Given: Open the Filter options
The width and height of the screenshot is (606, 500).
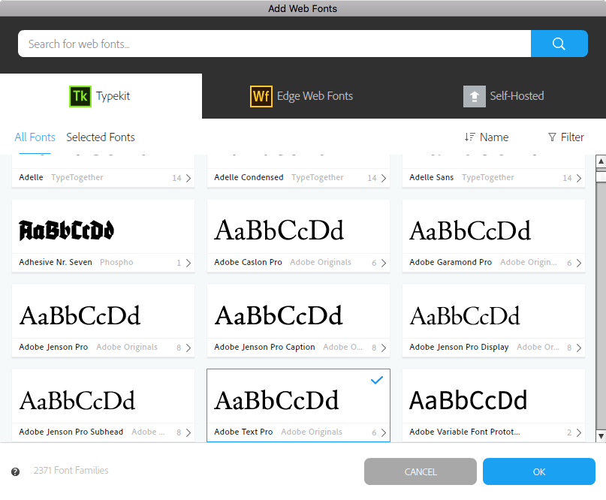Looking at the screenshot, I should click(565, 137).
